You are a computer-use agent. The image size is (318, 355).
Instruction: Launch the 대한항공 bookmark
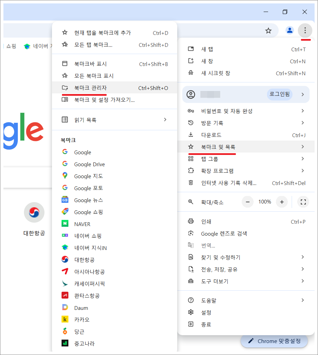click(x=85, y=260)
